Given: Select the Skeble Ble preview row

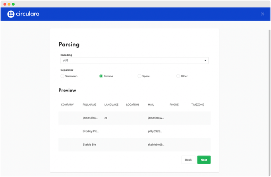Looking at the screenshot, I should tap(134, 145).
